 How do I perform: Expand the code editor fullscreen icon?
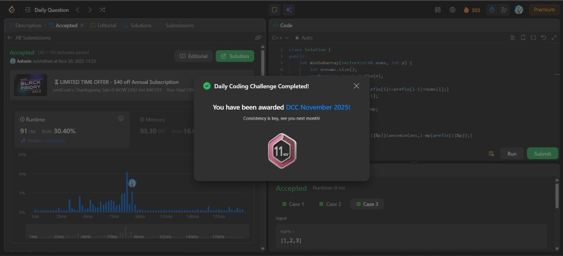tap(554, 38)
